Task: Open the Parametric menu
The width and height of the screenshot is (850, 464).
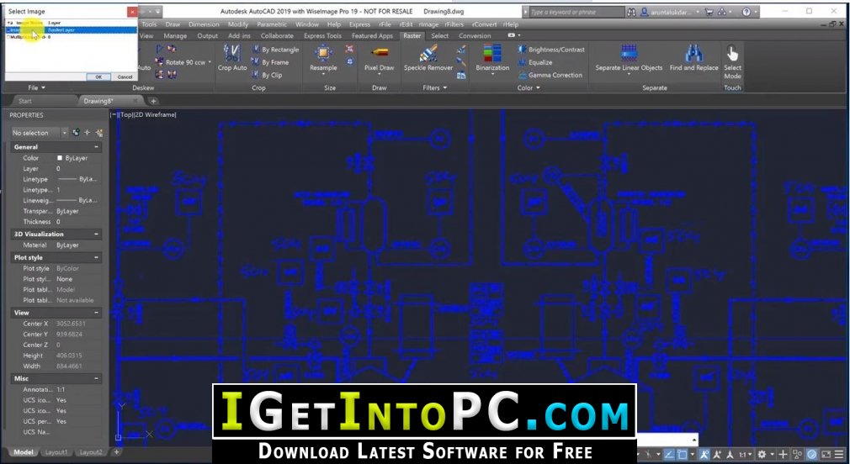Action: click(x=272, y=24)
